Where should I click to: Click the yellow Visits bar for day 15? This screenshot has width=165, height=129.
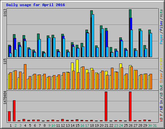coord(77,66)
